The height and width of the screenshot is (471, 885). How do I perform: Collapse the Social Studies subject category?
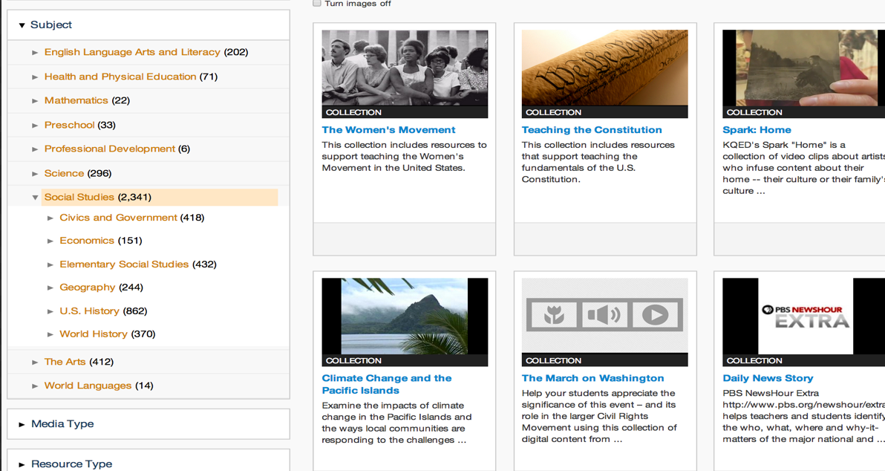tap(34, 197)
